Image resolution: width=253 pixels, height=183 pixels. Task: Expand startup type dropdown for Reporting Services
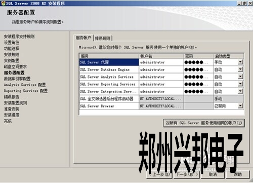(240, 84)
